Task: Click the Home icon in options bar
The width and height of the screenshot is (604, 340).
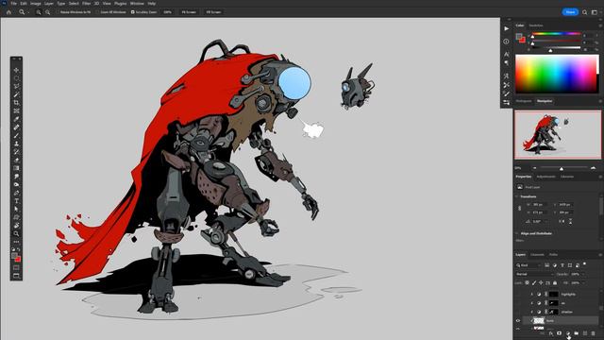Action: click(x=8, y=12)
